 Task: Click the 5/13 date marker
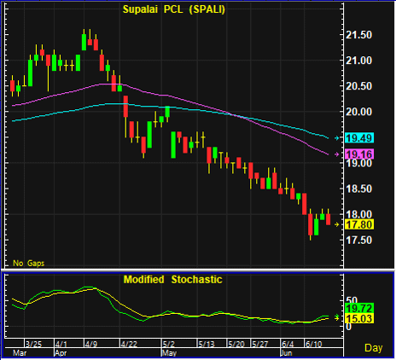tap(207, 344)
